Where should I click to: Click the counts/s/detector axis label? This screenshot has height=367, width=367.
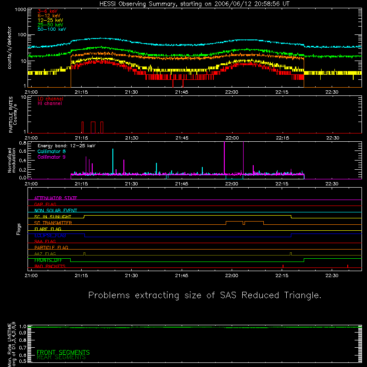coord(9,48)
